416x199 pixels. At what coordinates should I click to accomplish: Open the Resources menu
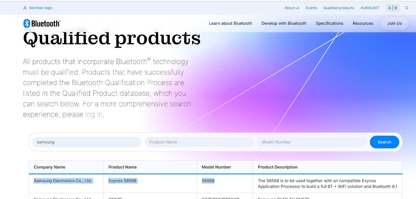(x=363, y=23)
